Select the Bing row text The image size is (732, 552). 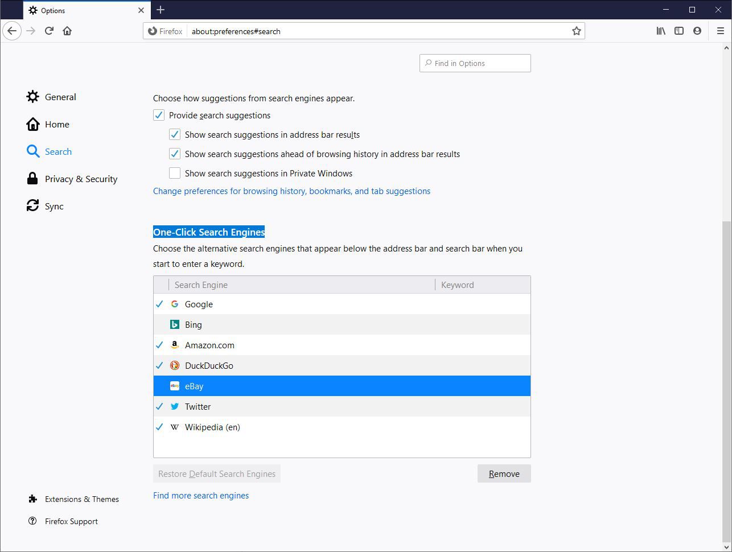pyautogui.click(x=194, y=324)
